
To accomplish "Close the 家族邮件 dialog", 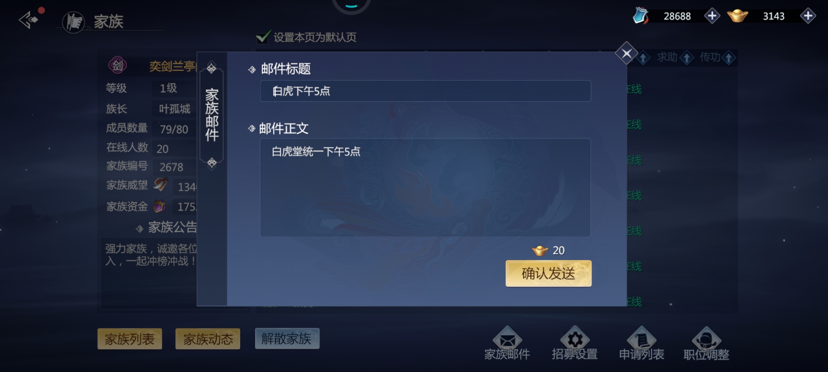I will tap(627, 53).
